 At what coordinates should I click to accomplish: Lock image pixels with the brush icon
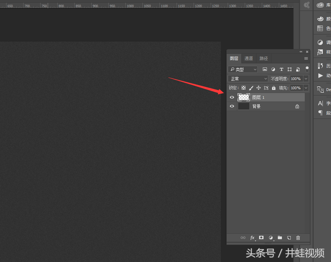[x=251, y=88]
